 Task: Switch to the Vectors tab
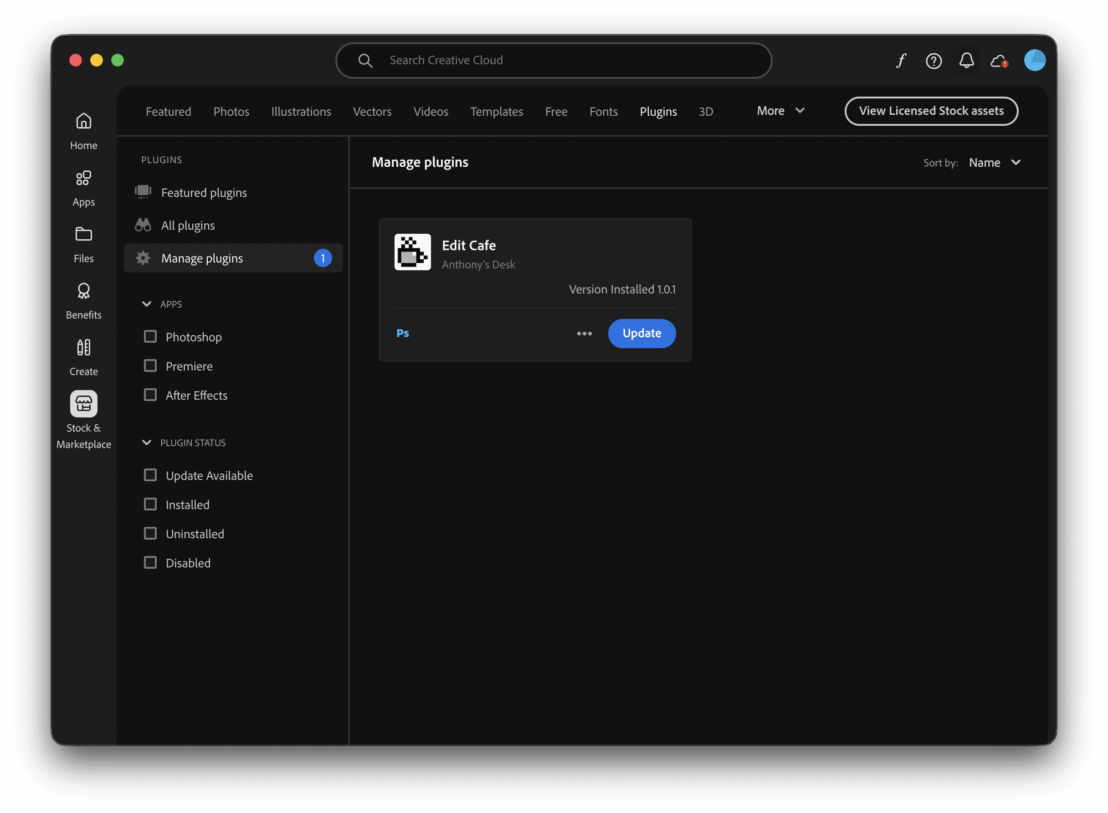(x=372, y=112)
